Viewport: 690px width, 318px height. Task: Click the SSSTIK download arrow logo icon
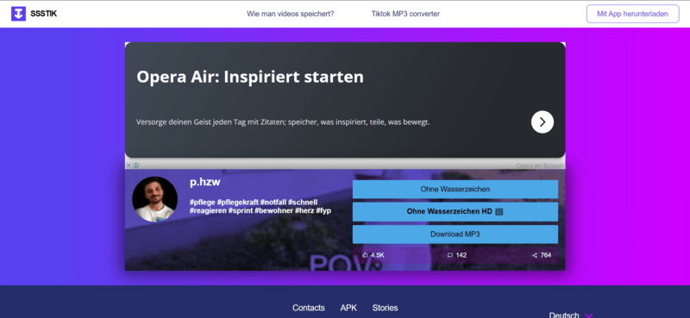[x=18, y=14]
